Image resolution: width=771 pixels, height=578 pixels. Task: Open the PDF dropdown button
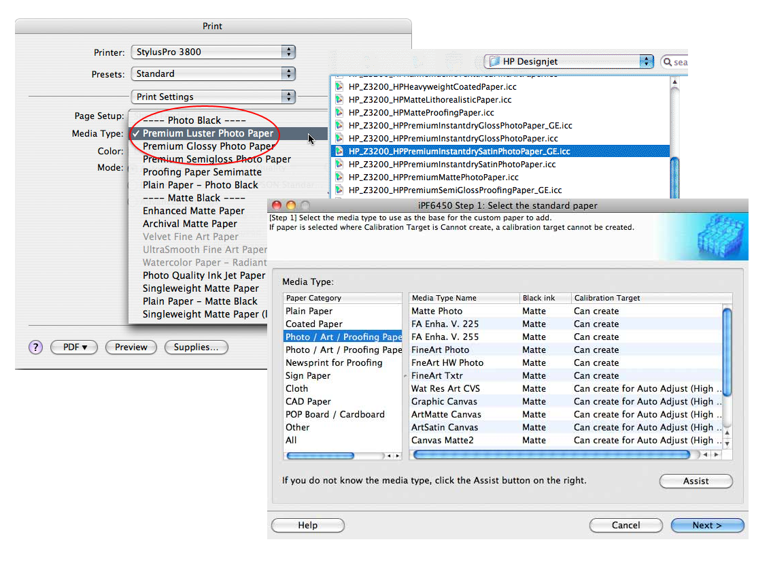74,347
